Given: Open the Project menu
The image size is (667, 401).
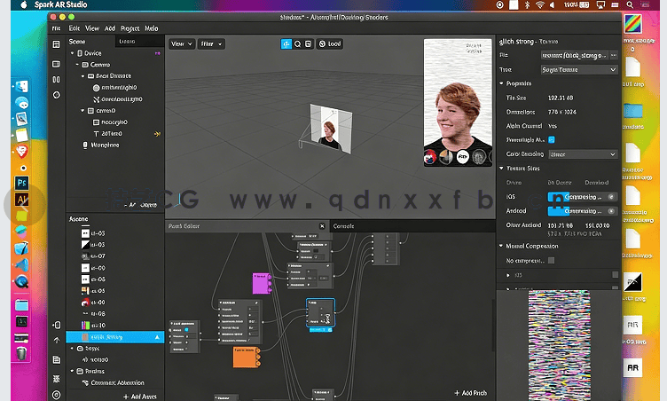Looking at the screenshot, I should coord(129,28).
